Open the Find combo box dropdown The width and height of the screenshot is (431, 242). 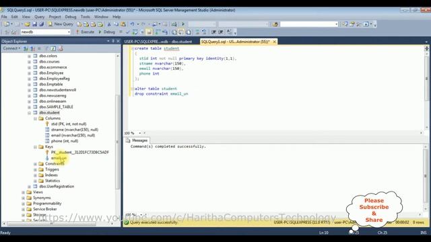click(x=337, y=24)
